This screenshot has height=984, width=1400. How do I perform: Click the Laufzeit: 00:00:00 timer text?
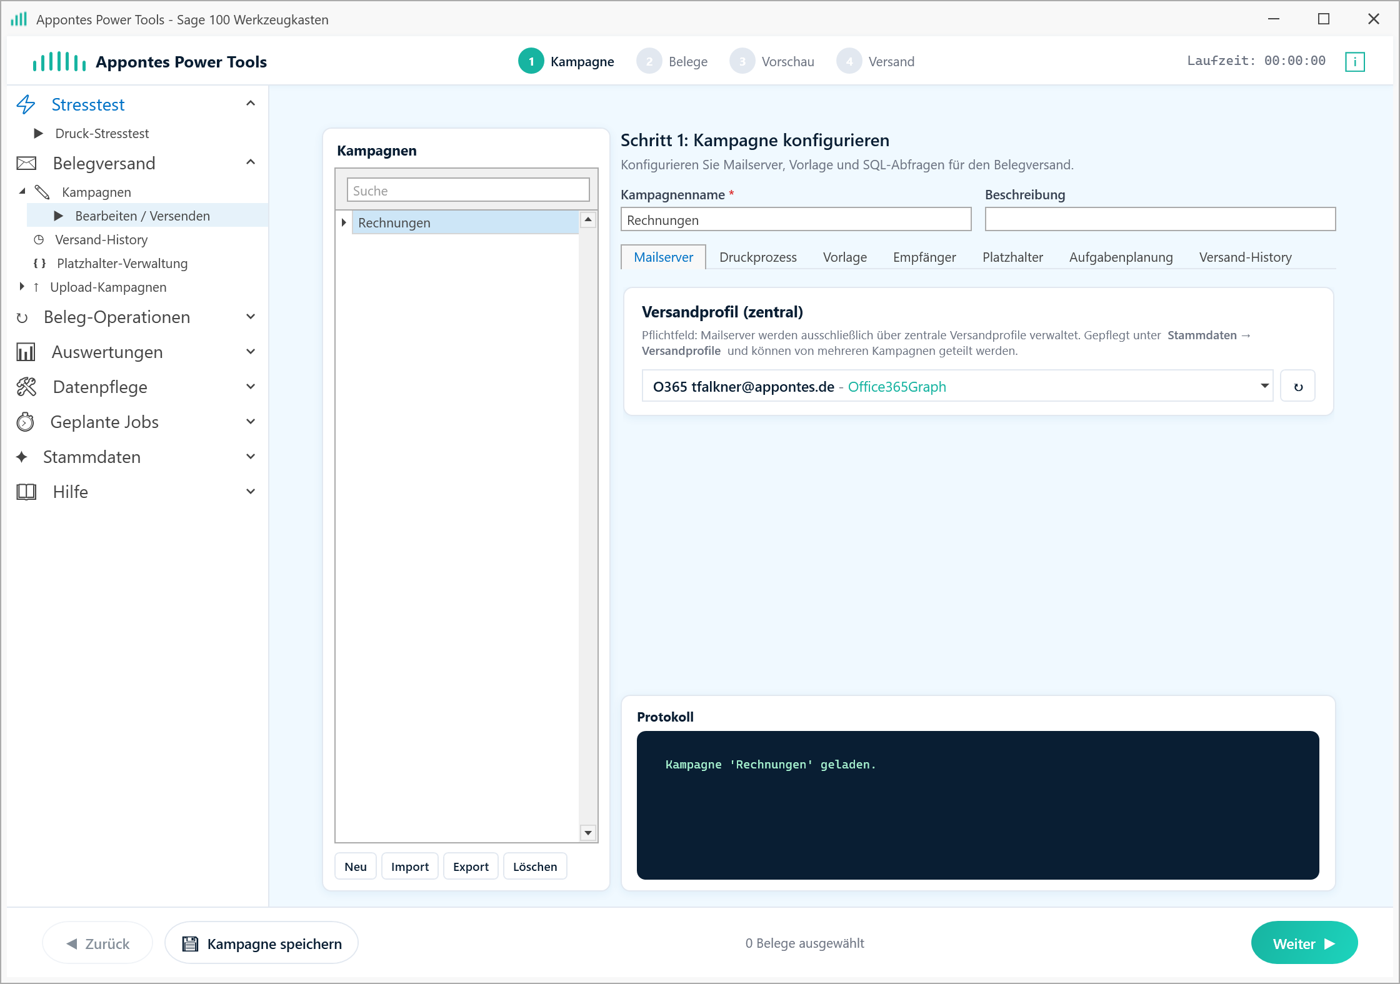(x=1256, y=61)
